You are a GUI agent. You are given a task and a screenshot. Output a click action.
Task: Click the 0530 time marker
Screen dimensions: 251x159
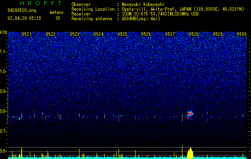click(x=242, y=34)
